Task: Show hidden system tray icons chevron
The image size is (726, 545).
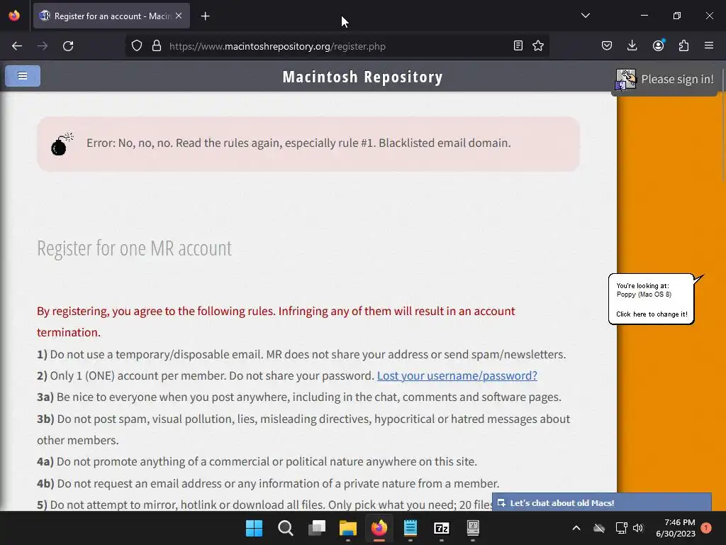Action: [x=576, y=528]
